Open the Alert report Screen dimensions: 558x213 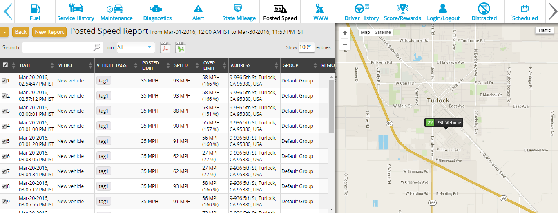198,11
